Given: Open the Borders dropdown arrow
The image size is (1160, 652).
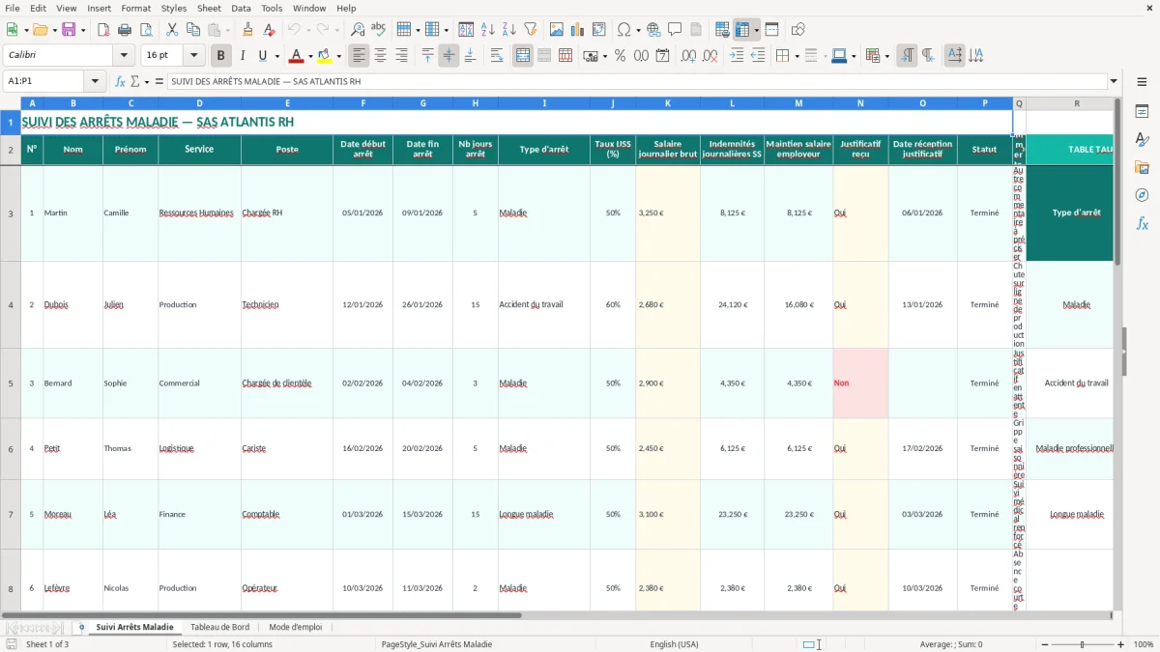Looking at the screenshot, I should click(x=796, y=56).
